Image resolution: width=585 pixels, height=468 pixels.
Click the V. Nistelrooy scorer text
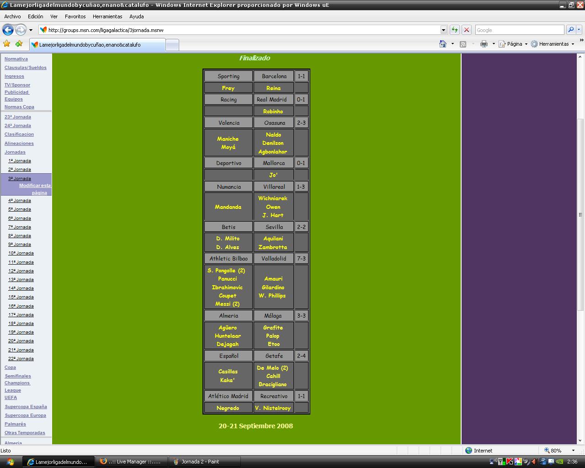tap(273, 408)
